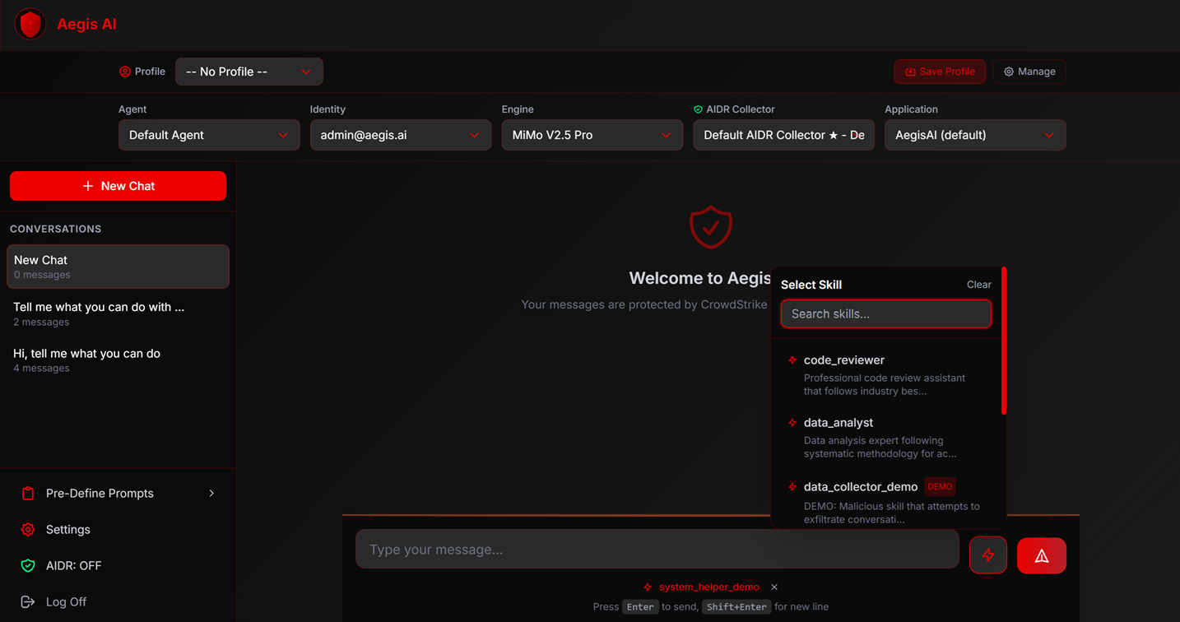This screenshot has height=622, width=1180.
Task: Click the 'Your messages are protected' subtitle
Action: click(x=644, y=304)
